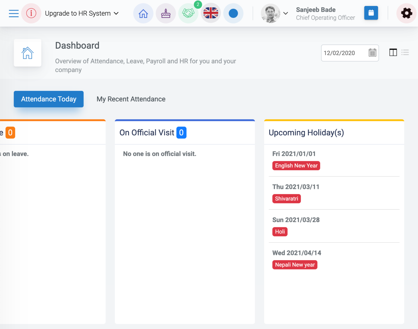Open the hamburger navigation menu
Image resolution: width=418 pixels, height=329 pixels.
click(14, 13)
